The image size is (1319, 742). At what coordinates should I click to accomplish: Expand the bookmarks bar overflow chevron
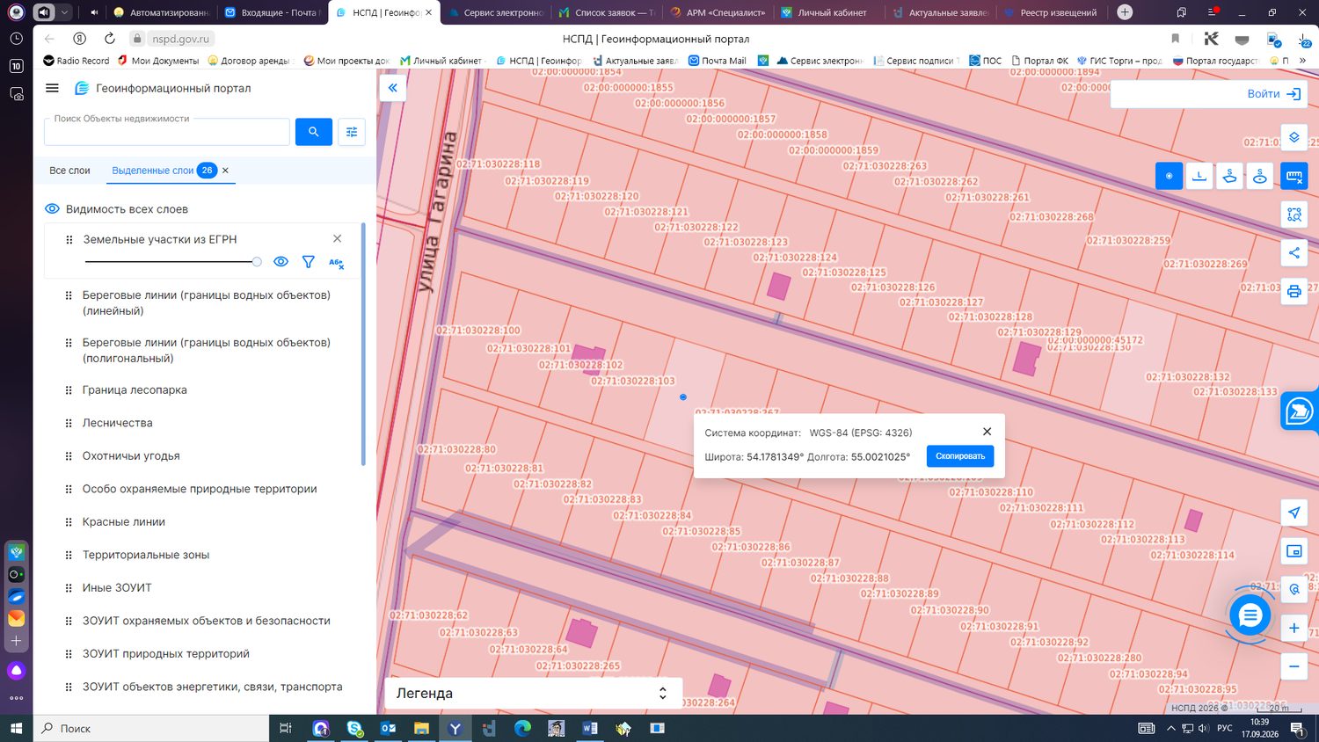pyautogui.click(x=1302, y=61)
